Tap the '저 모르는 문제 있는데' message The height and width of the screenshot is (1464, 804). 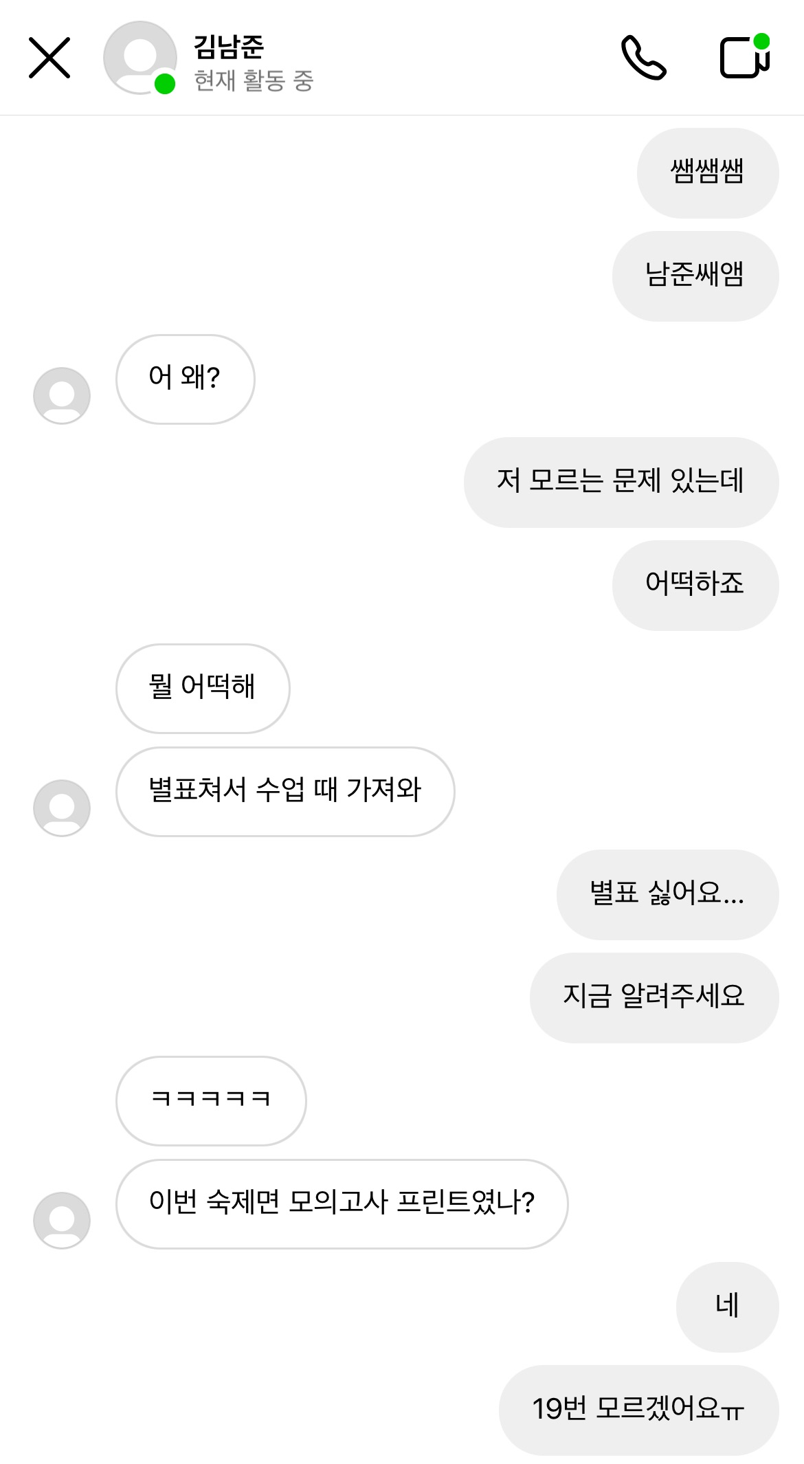[621, 482]
